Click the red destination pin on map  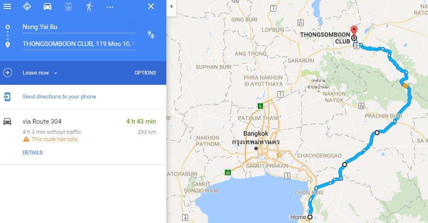coord(354,31)
